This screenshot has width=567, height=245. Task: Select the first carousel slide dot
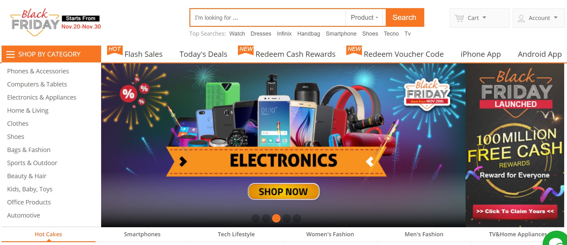[255, 218]
